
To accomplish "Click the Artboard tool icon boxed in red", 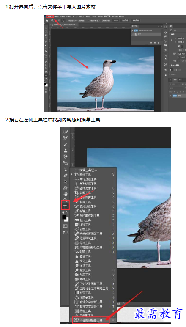I will 65,206.
